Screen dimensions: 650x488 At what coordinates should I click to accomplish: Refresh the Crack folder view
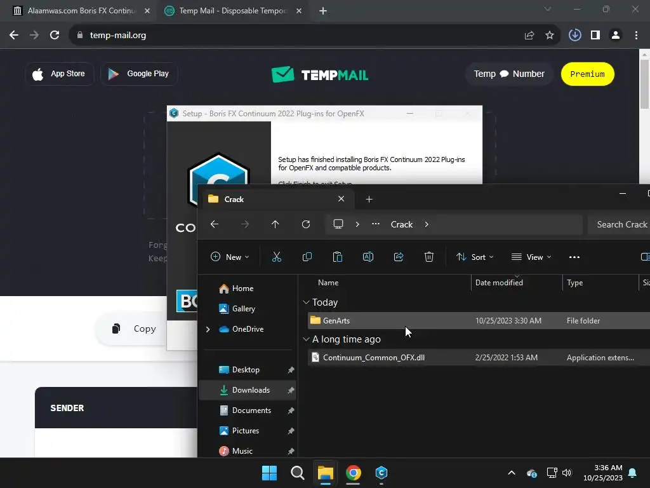[x=306, y=224]
